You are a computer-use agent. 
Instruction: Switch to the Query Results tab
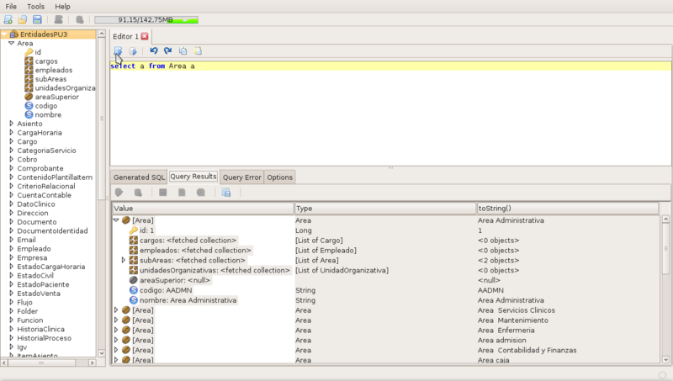point(193,177)
